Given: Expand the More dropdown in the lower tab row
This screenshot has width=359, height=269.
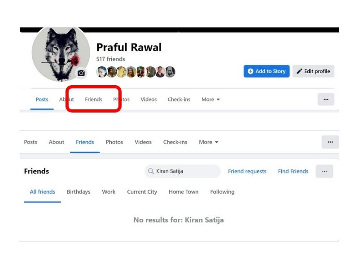Looking at the screenshot, I should click(208, 142).
